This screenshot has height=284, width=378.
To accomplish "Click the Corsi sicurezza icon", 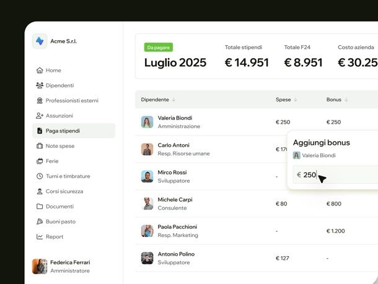I will 40,191.
